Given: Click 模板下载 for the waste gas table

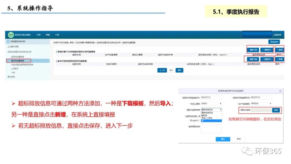Looking at the screenshot, I should pos(253,50).
